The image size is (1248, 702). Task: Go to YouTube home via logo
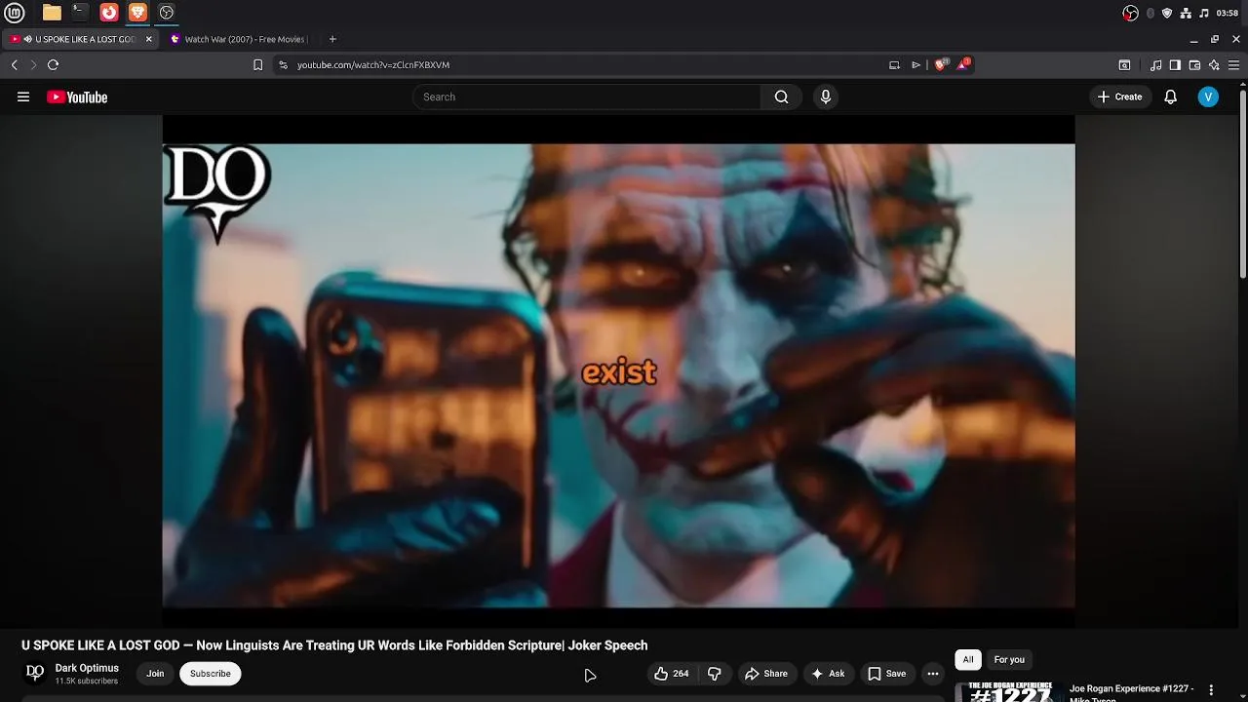77,97
